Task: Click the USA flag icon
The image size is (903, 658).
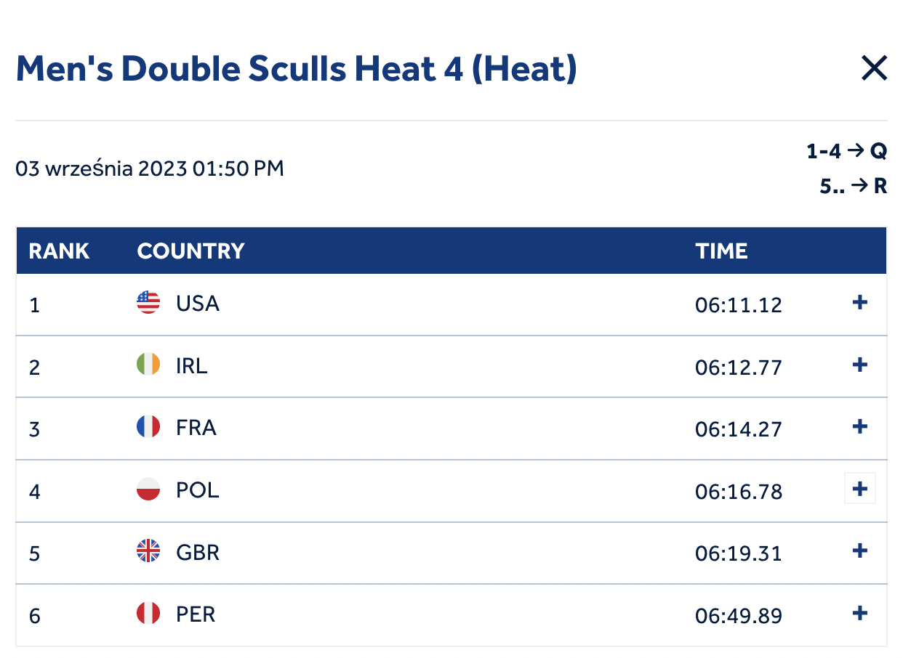Action: (148, 302)
